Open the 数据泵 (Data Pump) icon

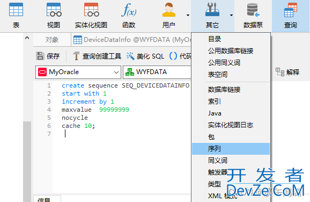(x=253, y=16)
